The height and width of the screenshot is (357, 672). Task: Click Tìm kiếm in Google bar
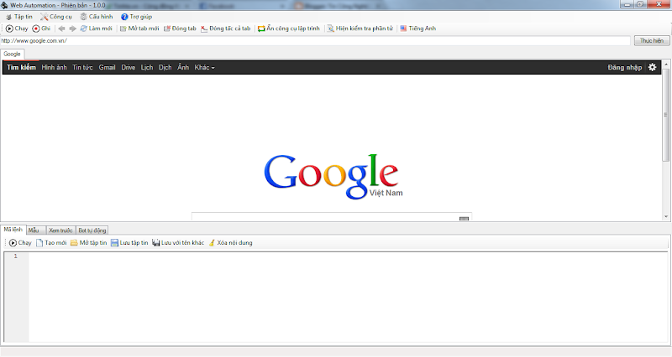(21, 68)
